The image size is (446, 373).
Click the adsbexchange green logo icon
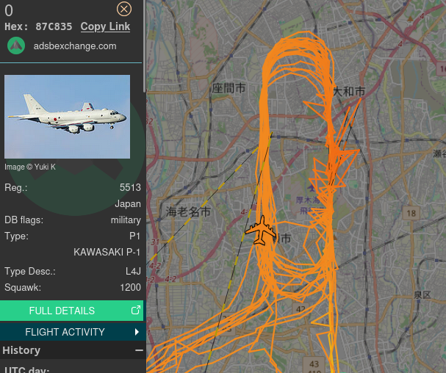coord(16,46)
